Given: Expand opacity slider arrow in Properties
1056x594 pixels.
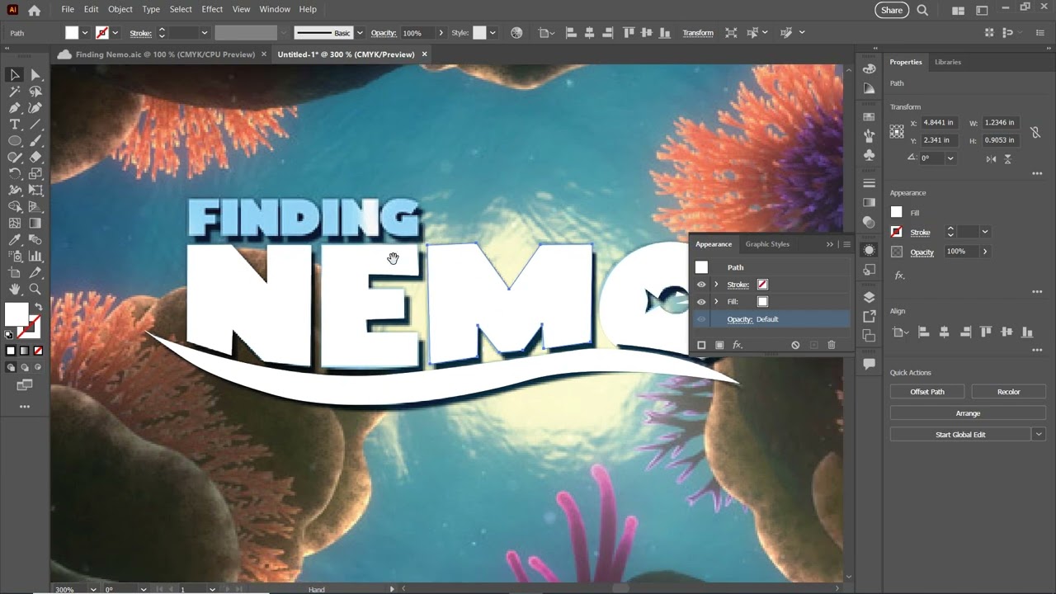Looking at the screenshot, I should [984, 252].
